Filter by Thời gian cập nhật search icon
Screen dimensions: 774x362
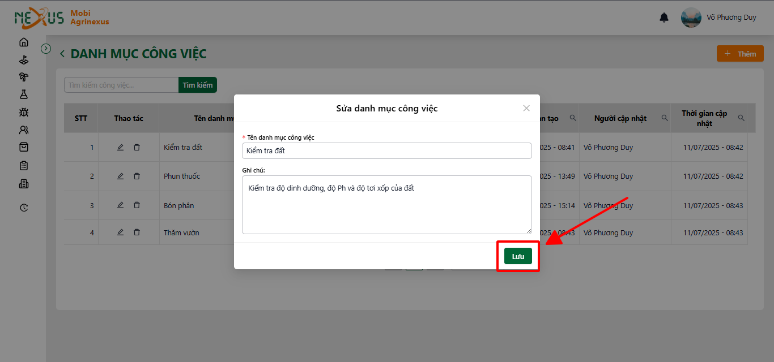coord(741,118)
